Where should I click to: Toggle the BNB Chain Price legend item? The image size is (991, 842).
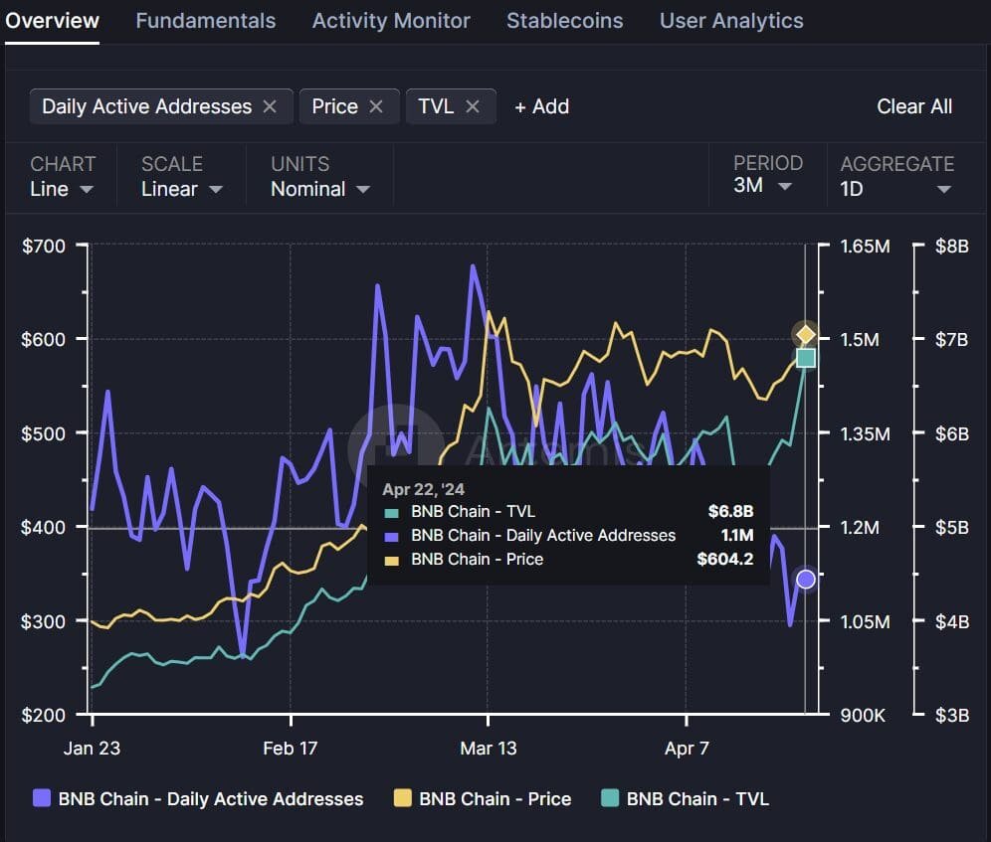[483, 798]
